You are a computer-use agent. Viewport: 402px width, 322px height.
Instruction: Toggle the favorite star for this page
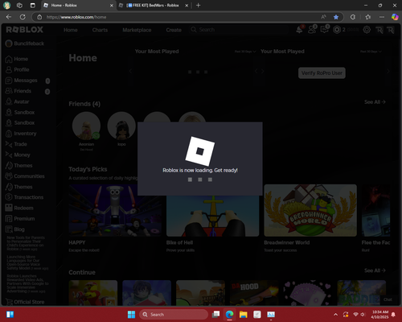336,17
